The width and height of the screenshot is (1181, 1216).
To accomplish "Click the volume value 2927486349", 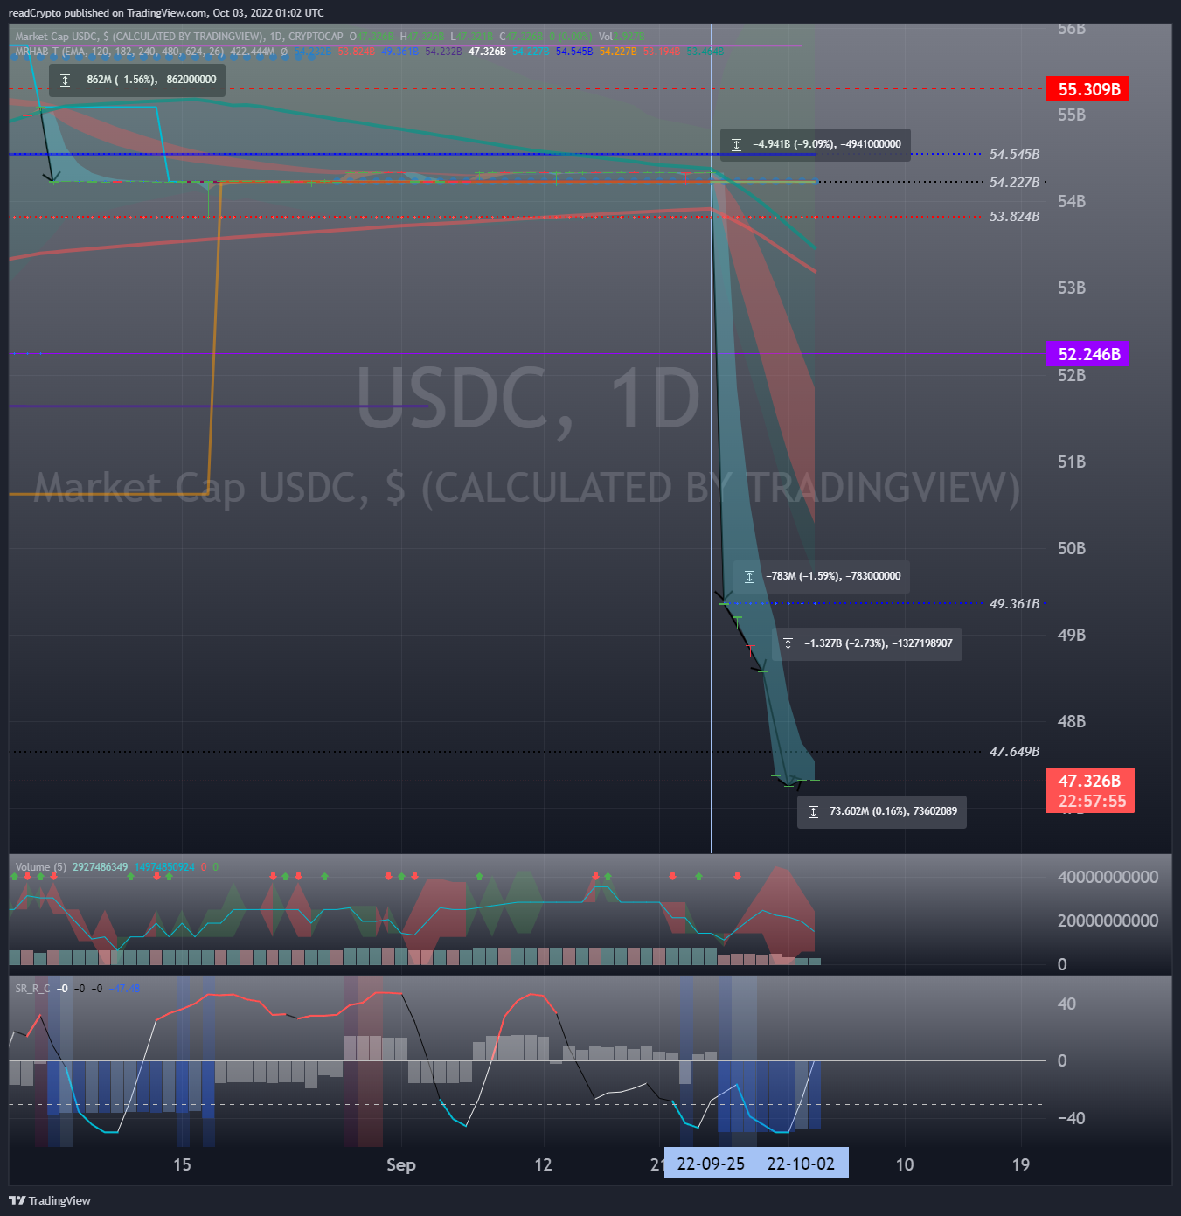I will point(100,867).
